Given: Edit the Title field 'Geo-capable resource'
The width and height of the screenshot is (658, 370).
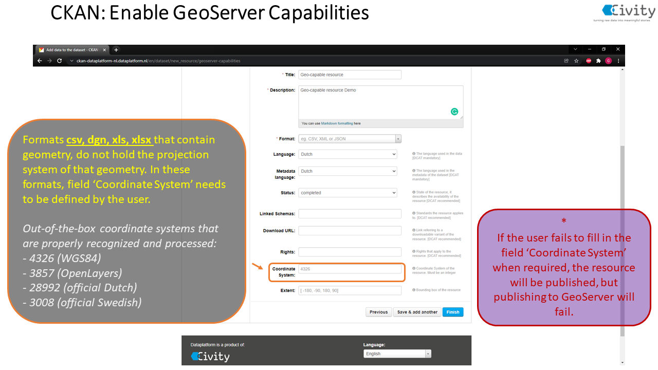Looking at the screenshot, I should [x=350, y=75].
